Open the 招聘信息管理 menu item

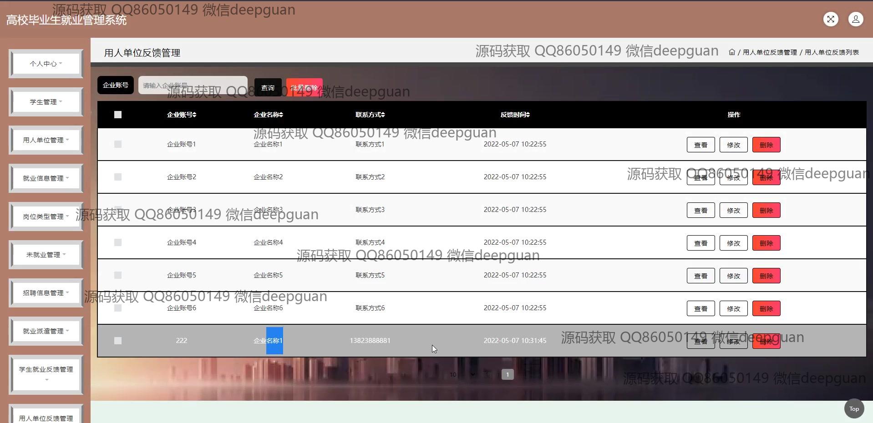[46, 293]
